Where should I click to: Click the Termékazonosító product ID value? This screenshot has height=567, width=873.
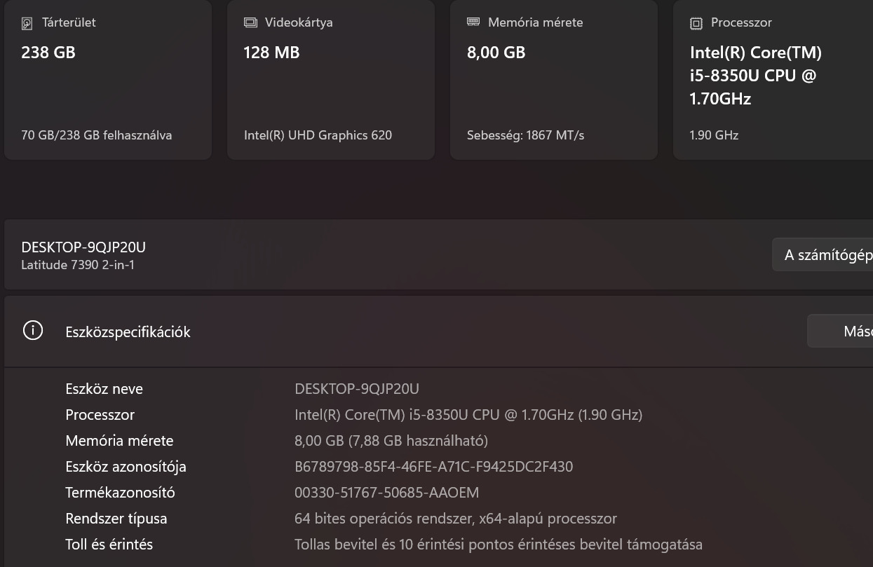pos(386,493)
